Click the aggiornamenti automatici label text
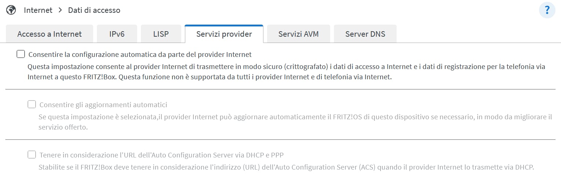Viewport: 561px width, 185px height. click(x=103, y=105)
